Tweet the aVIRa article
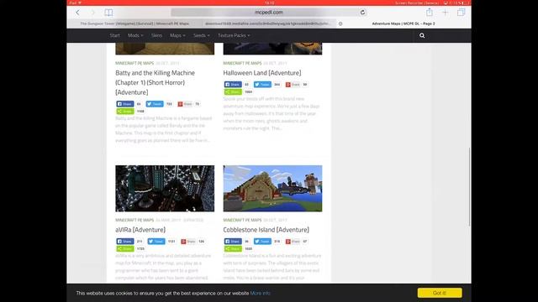Viewport: 538px width, 302px height. [156, 241]
